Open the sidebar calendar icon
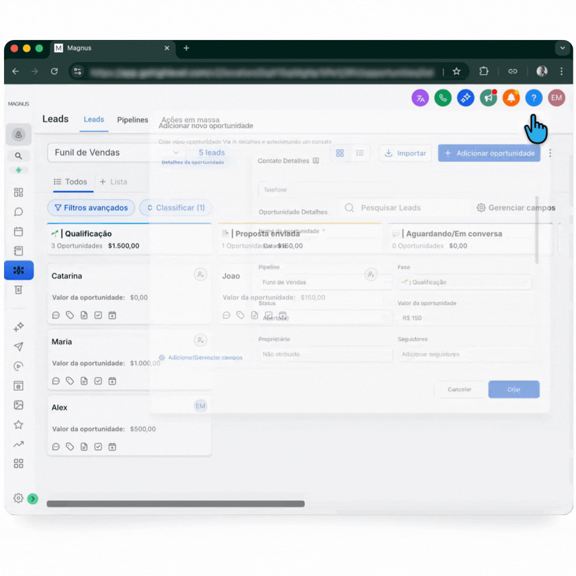This screenshot has height=576, width=576. (x=18, y=231)
